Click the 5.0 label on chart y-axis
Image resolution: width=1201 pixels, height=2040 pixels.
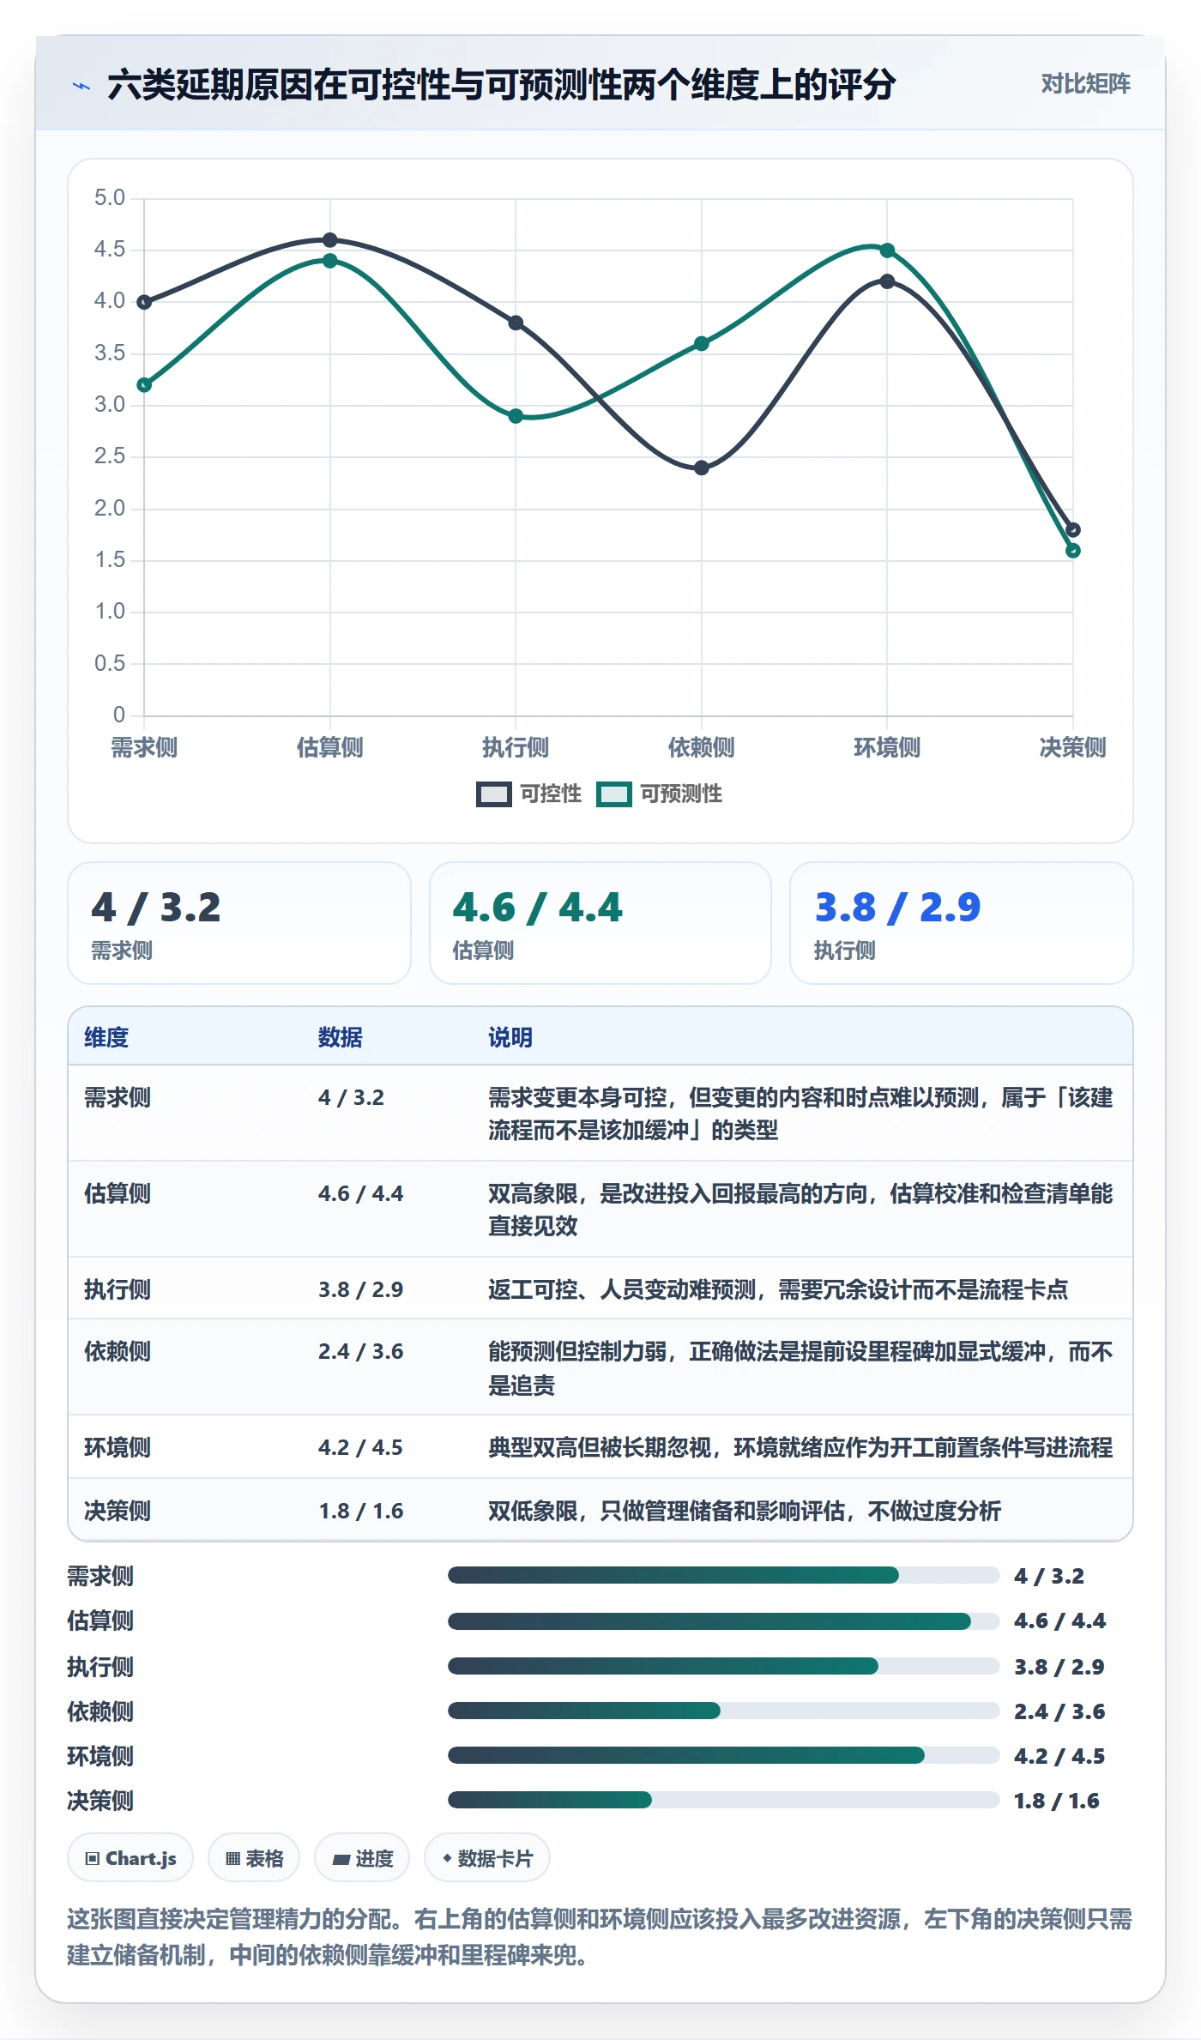pos(110,198)
